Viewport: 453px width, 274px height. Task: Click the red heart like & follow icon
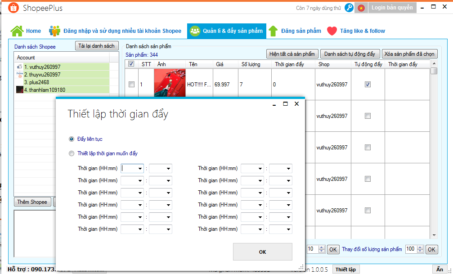[332, 31]
